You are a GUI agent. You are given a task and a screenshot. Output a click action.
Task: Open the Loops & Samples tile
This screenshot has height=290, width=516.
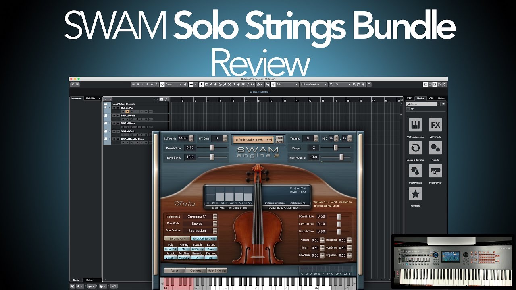415,148
